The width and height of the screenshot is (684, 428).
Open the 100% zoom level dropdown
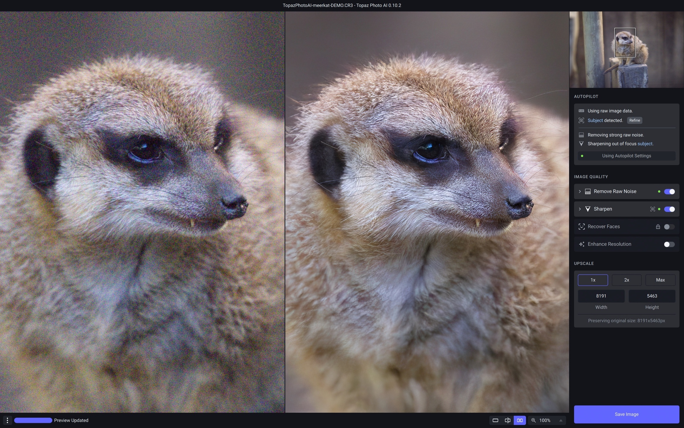coord(561,420)
